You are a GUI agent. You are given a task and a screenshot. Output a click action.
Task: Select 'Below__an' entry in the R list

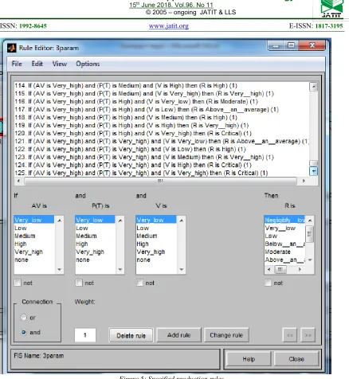click(x=284, y=244)
